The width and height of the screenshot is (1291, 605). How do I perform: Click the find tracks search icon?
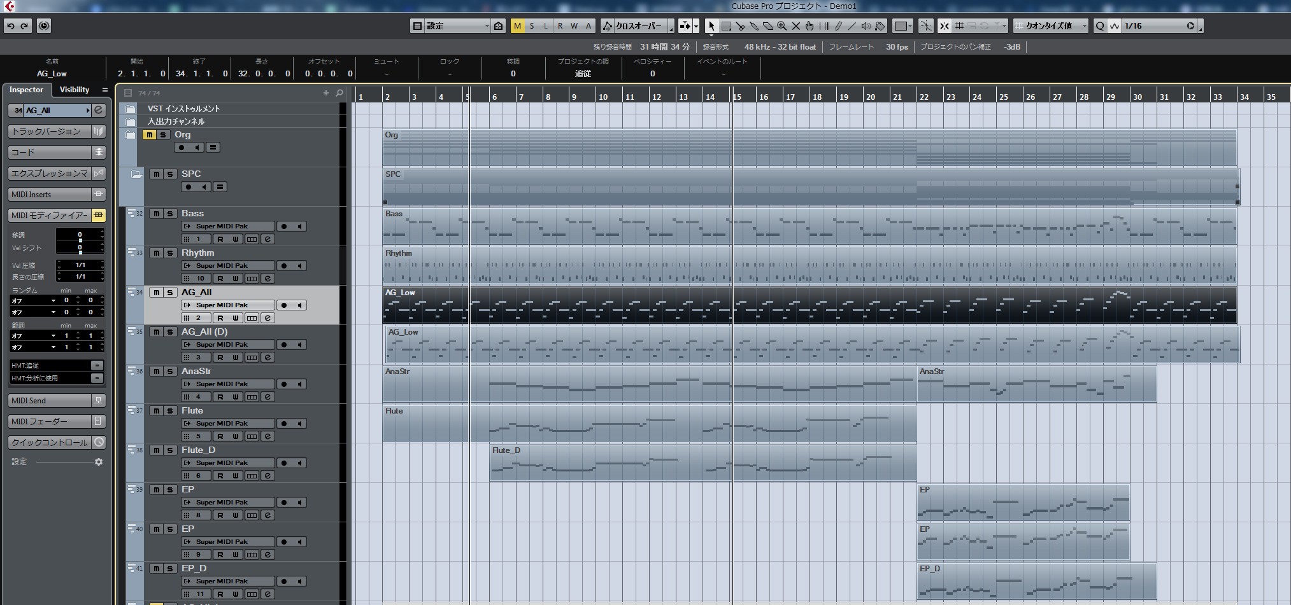[x=339, y=93]
